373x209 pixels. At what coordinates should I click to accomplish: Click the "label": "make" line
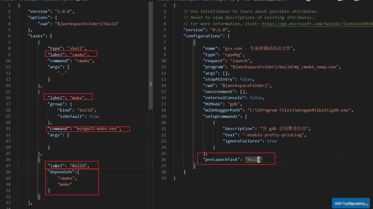tap(67, 98)
